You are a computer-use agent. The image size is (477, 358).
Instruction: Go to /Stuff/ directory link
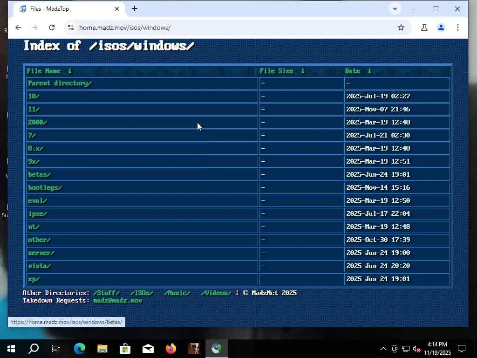(107, 293)
